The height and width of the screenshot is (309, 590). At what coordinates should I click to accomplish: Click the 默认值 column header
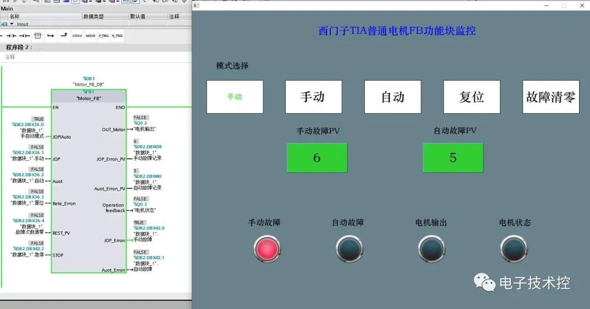[138, 16]
